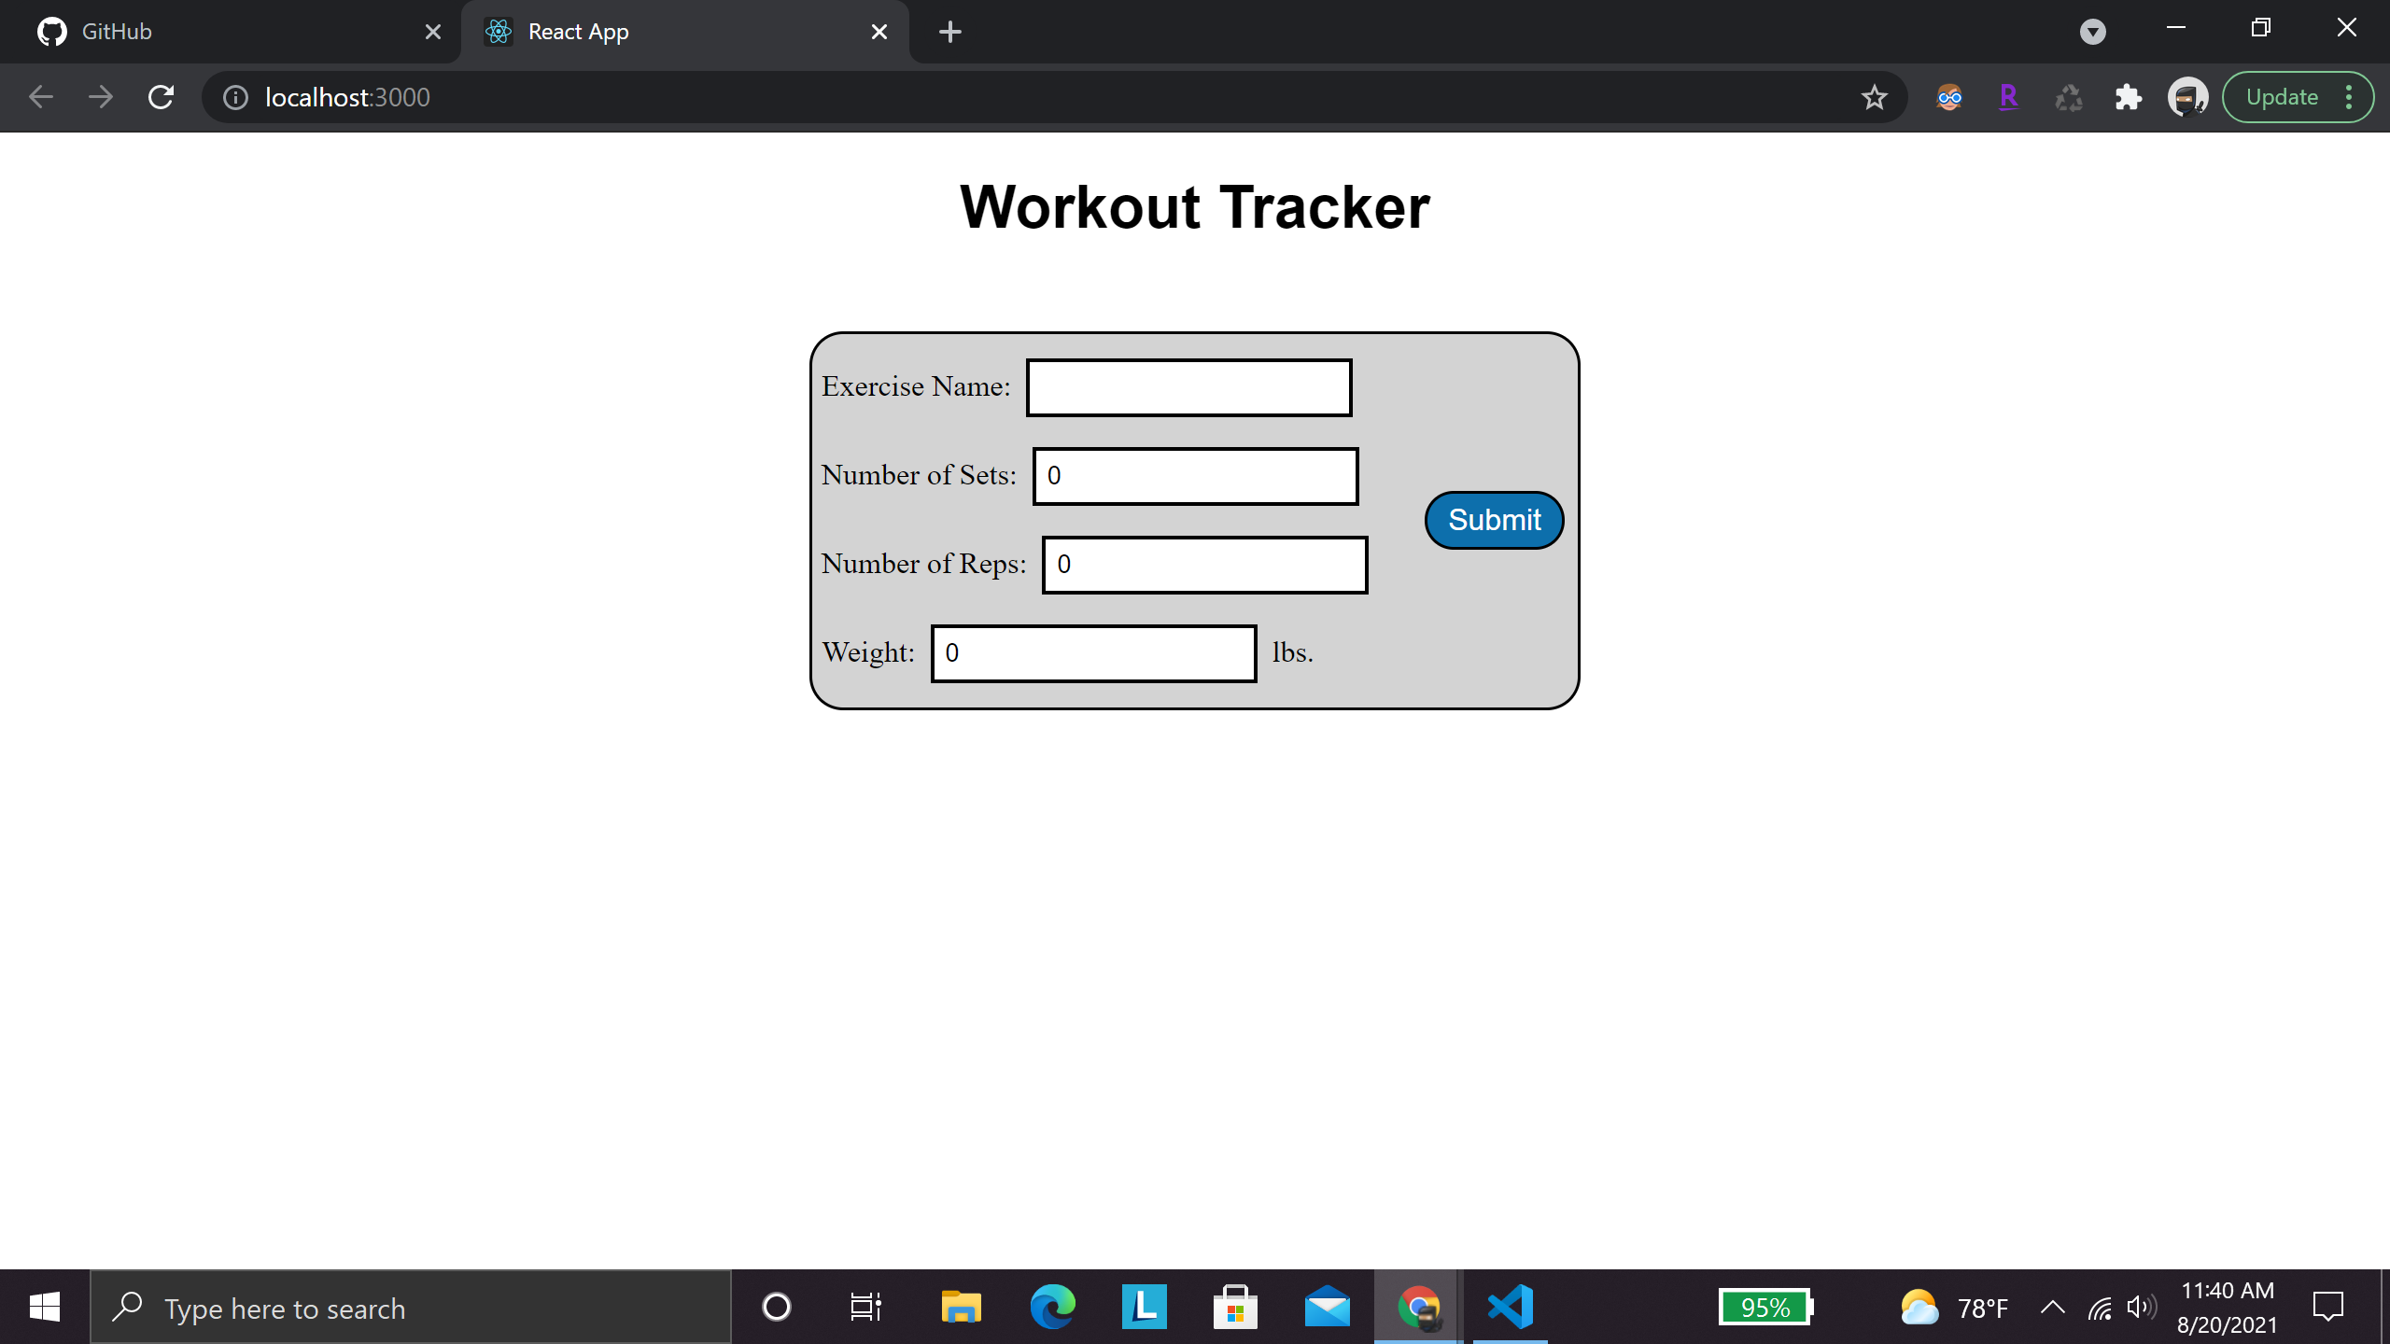The width and height of the screenshot is (2390, 1344).
Task: Click the Number of Reps field
Action: click(1204, 565)
